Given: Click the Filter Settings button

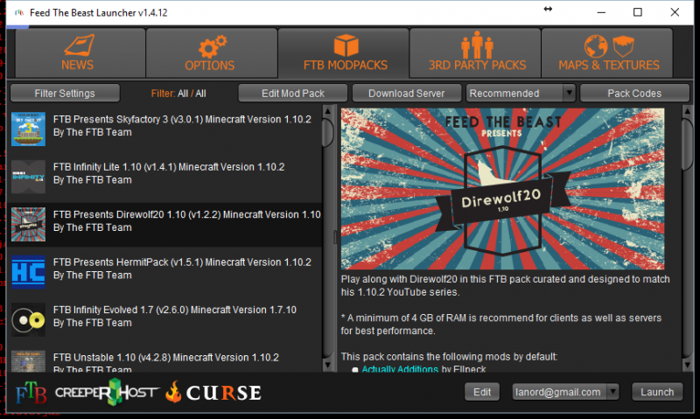Looking at the screenshot, I should [65, 94].
